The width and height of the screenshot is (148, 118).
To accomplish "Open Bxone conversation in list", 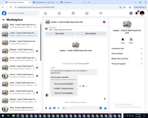I will pos(20,59).
